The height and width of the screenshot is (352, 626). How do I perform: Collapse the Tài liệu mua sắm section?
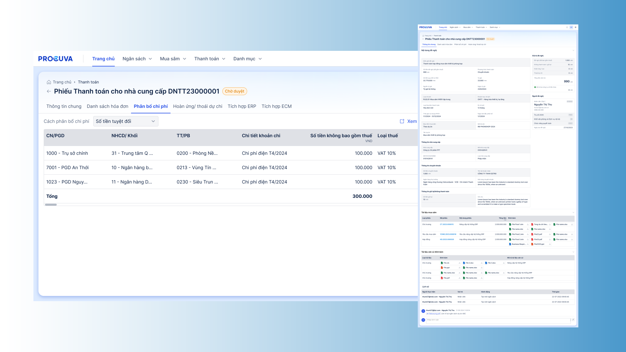tap(574, 213)
